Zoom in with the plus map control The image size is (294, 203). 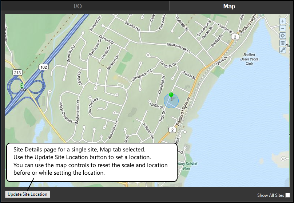click(282, 21)
